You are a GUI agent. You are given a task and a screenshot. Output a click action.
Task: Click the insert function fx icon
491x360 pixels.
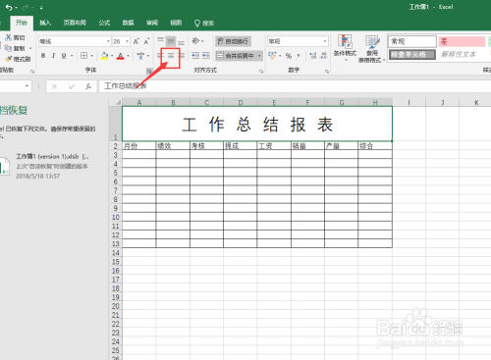point(88,86)
